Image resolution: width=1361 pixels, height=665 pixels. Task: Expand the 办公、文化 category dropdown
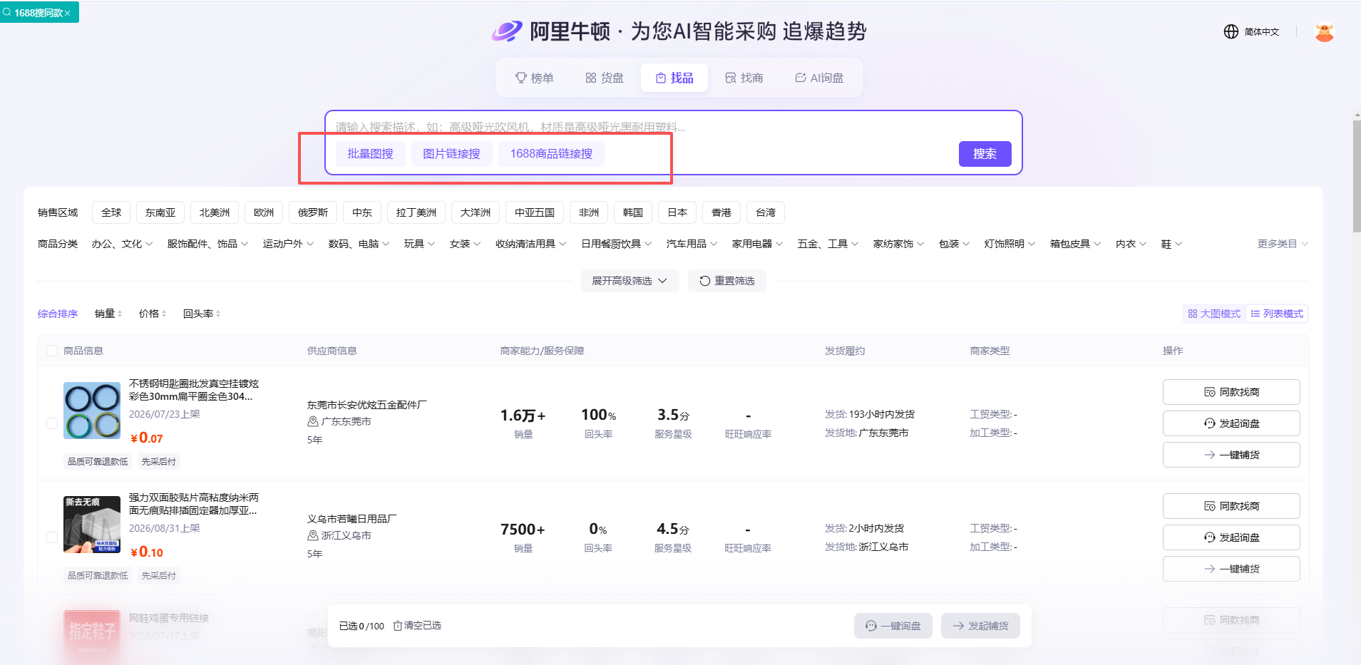coord(122,244)
